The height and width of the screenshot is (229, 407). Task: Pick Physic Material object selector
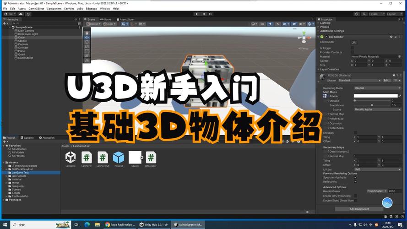tap(400, 56)
